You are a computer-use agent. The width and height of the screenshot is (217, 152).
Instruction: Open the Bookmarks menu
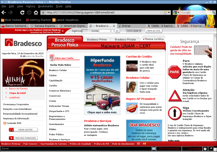pyautogui.click(x=45, y=6)
